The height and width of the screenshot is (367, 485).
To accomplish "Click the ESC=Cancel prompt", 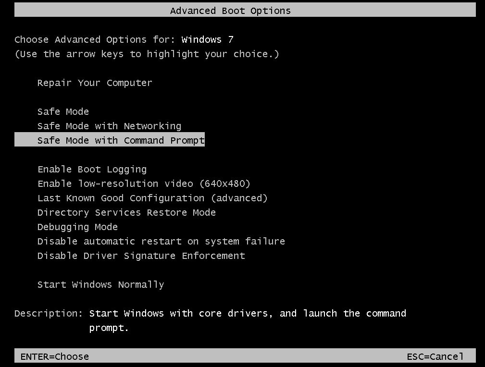I will [435, 356].
